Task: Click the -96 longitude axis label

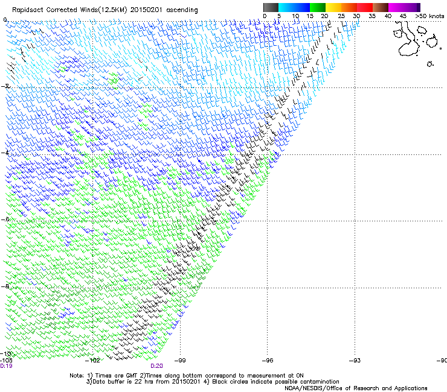Action: coord(268,361)
